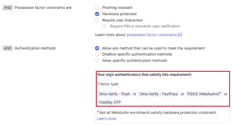This screenshot has height=125, width=232.
Task: Click the external link icon beside possession factor constraints
Action: click(x=180, y=35)
